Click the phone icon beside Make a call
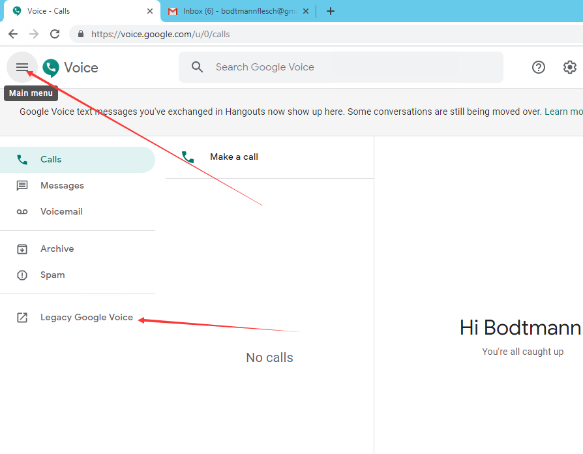Screen dimensions: 583x454 pyautogui.click(x=188, y=157)
